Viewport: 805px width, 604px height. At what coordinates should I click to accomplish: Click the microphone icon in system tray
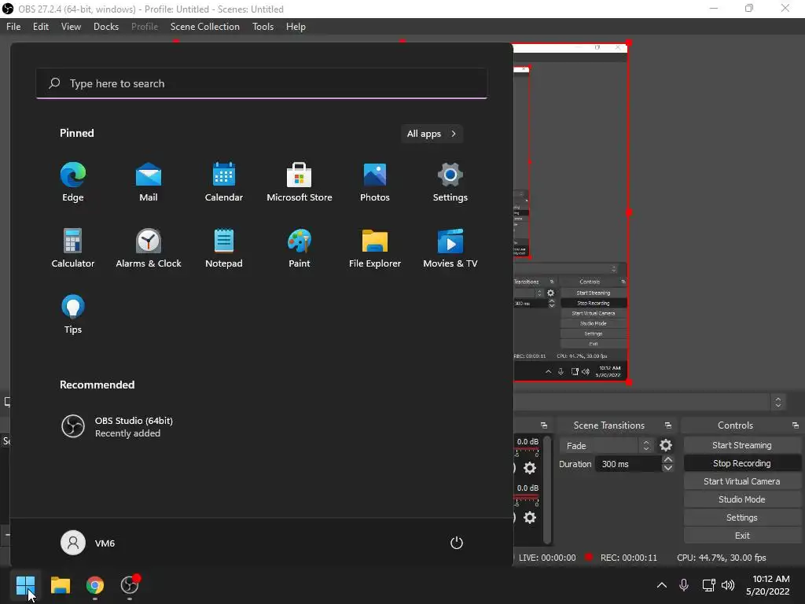(684, 585)
